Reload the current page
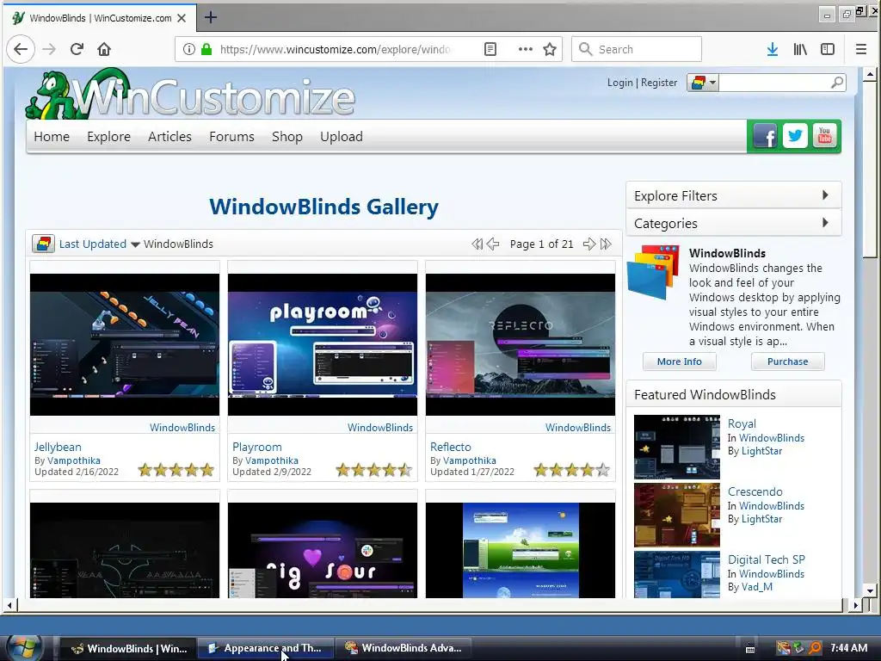The height and width of the screenshot is (661, 881). tap(77, 49)
